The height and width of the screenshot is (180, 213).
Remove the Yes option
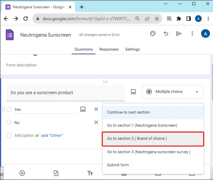[x=96, y=109]
